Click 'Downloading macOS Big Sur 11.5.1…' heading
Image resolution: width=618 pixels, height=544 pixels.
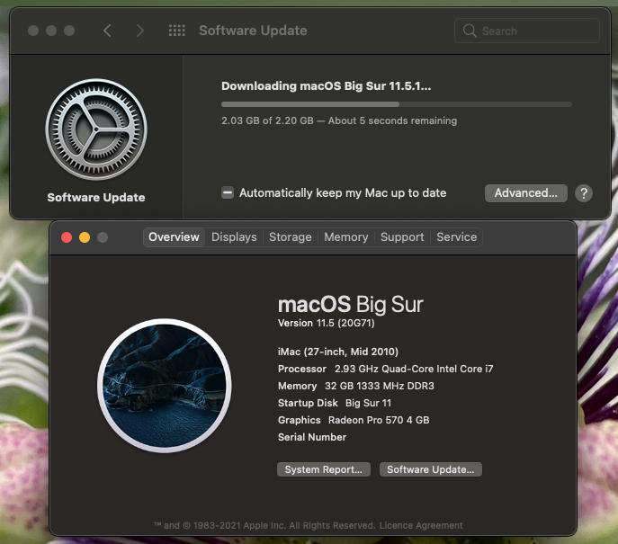[x=326, y=86]
